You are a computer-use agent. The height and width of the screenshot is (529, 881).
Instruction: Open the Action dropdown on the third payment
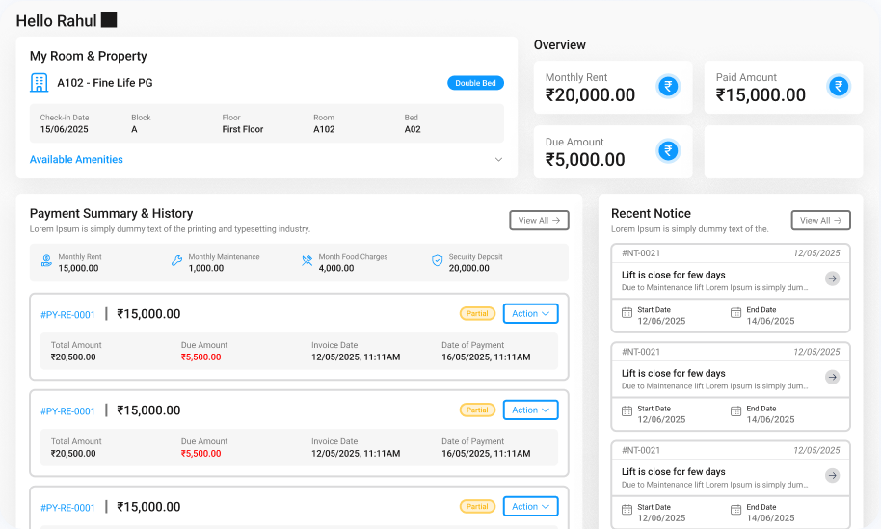530,506
